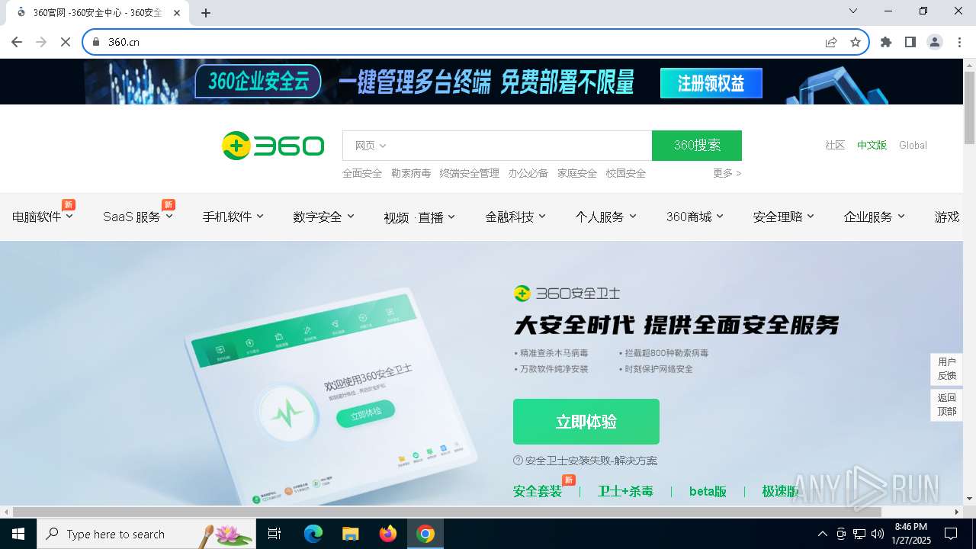This screenshot has height=549, width=976.
Task: Open the Chrome three-dot menu
Action: [x=958, y=42]
